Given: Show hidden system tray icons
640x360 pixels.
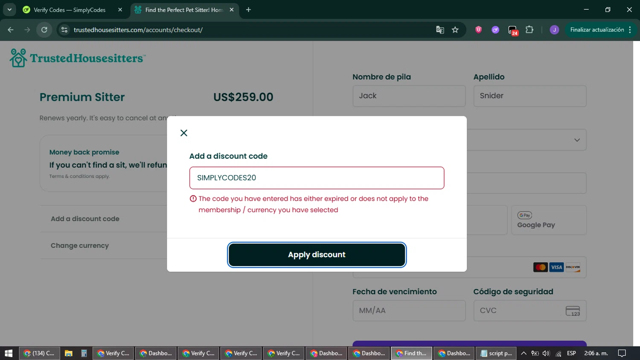Looking at the screenshot, I should [524, 353].
